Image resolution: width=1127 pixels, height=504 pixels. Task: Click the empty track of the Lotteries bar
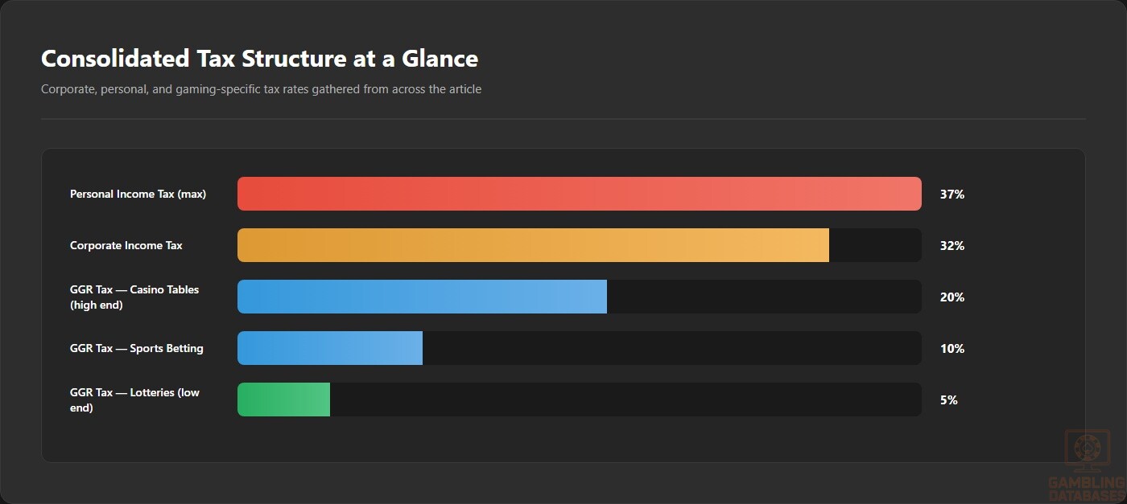(625, 400)
